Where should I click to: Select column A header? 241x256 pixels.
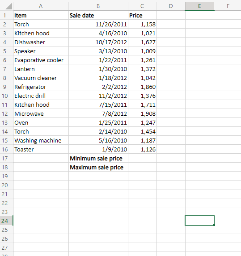[x=41, y=6]
